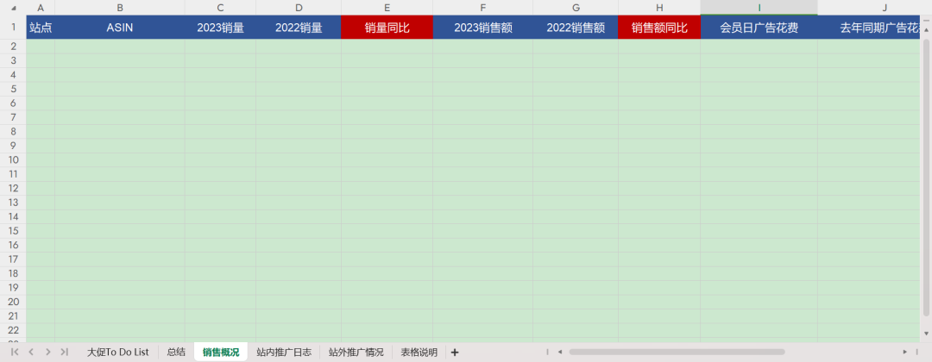932x362 pixels.
Task: Open the 表格说明 sheet tab
Action: pyautogui.click(x=419, y=353)
